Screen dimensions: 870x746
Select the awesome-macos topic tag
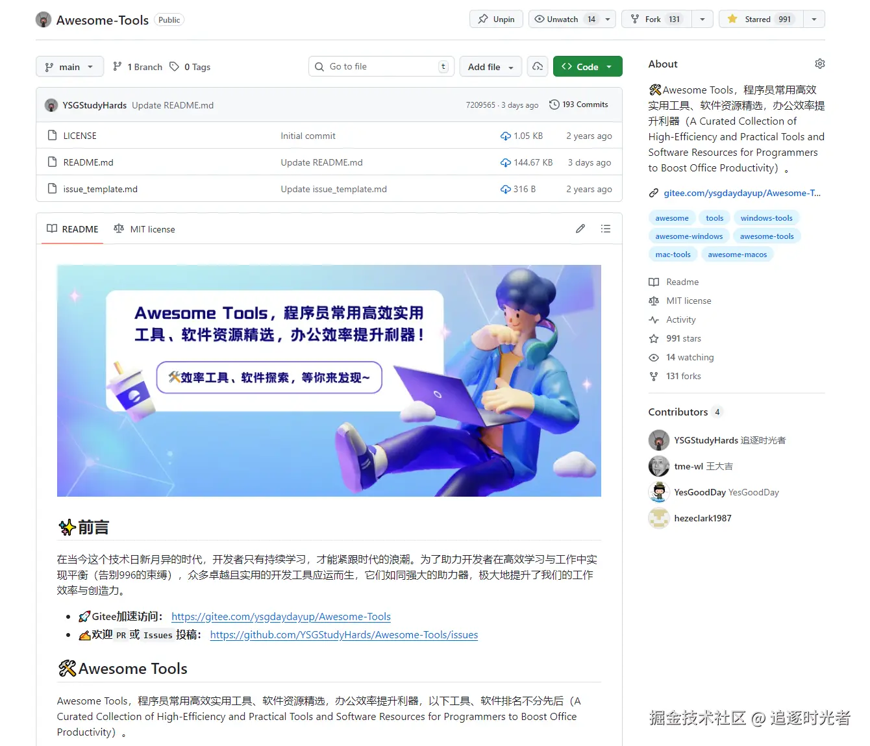click(738, 255)
